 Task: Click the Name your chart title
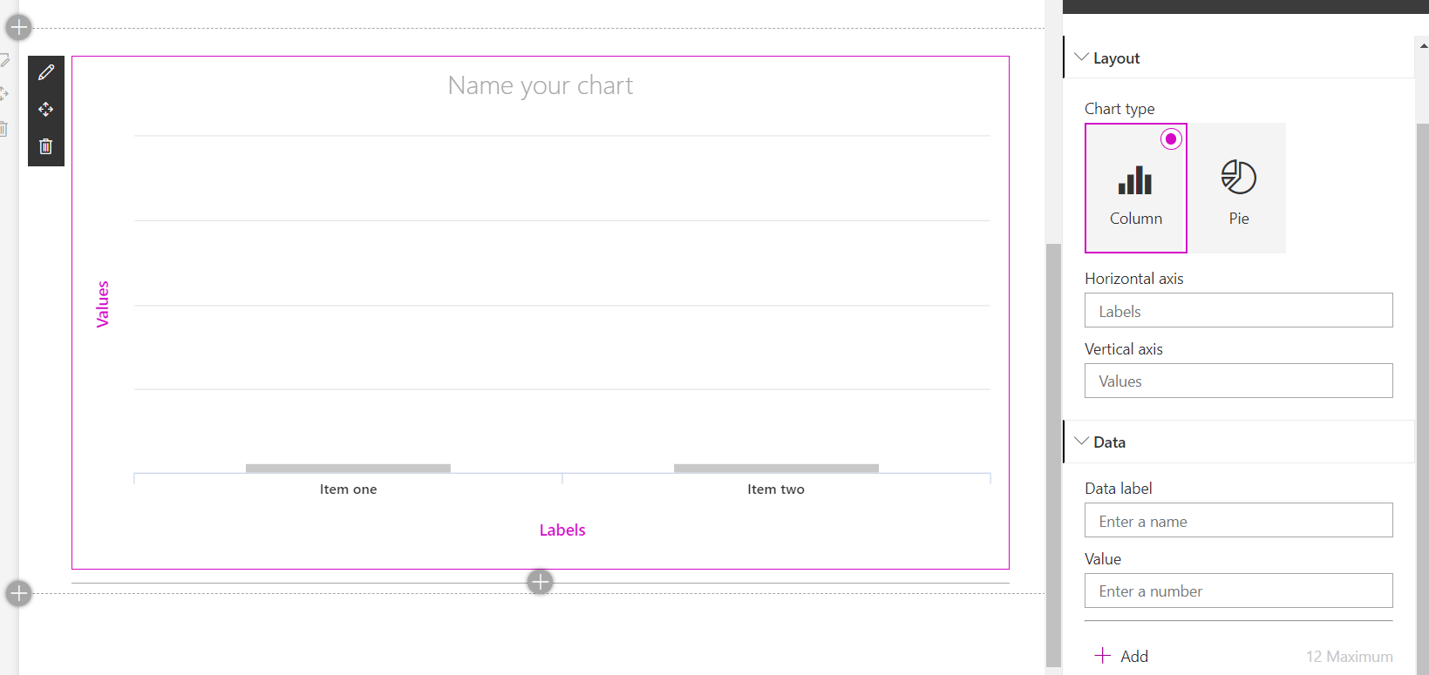pyautogui.click(x=540, y=85)
